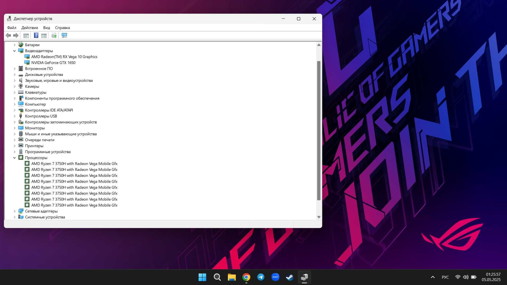Show hidden tray icons chevron
Screen dimensions: 507x285
click(x=433, y=277)
